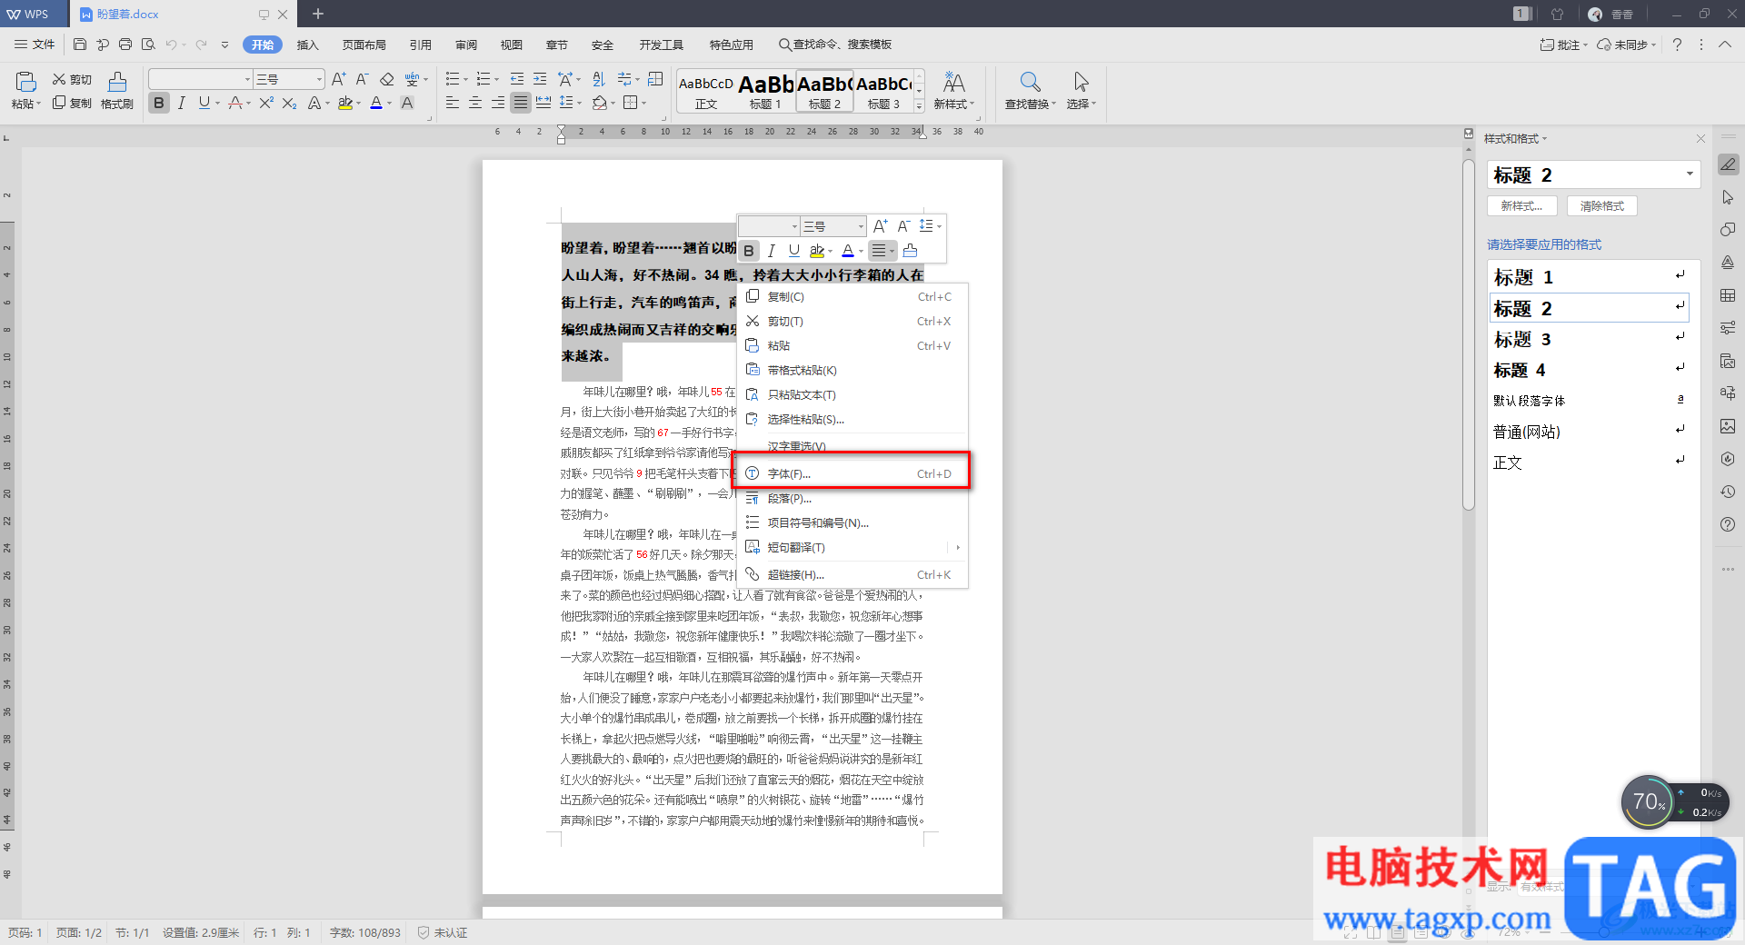Apply the 标题 3 style from panel list
1745x945 pixels.
(x=1589, y=339)
